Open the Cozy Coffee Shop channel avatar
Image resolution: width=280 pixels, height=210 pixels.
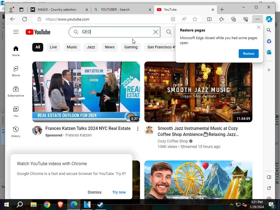150,130
